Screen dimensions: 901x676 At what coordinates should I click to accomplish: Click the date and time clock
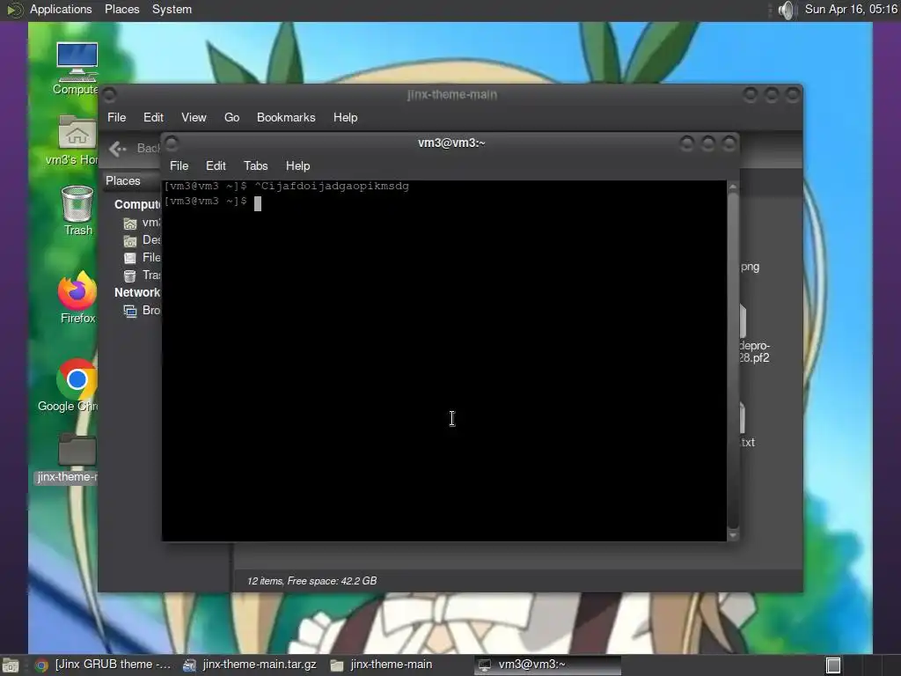pyautogui.click(x=851, y=9)
